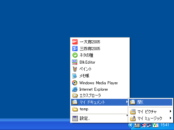
Task: Launch 三四郎2005 from the menu
Action: [100, 49]
